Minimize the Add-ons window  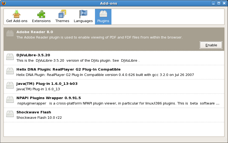click(213, 3)
